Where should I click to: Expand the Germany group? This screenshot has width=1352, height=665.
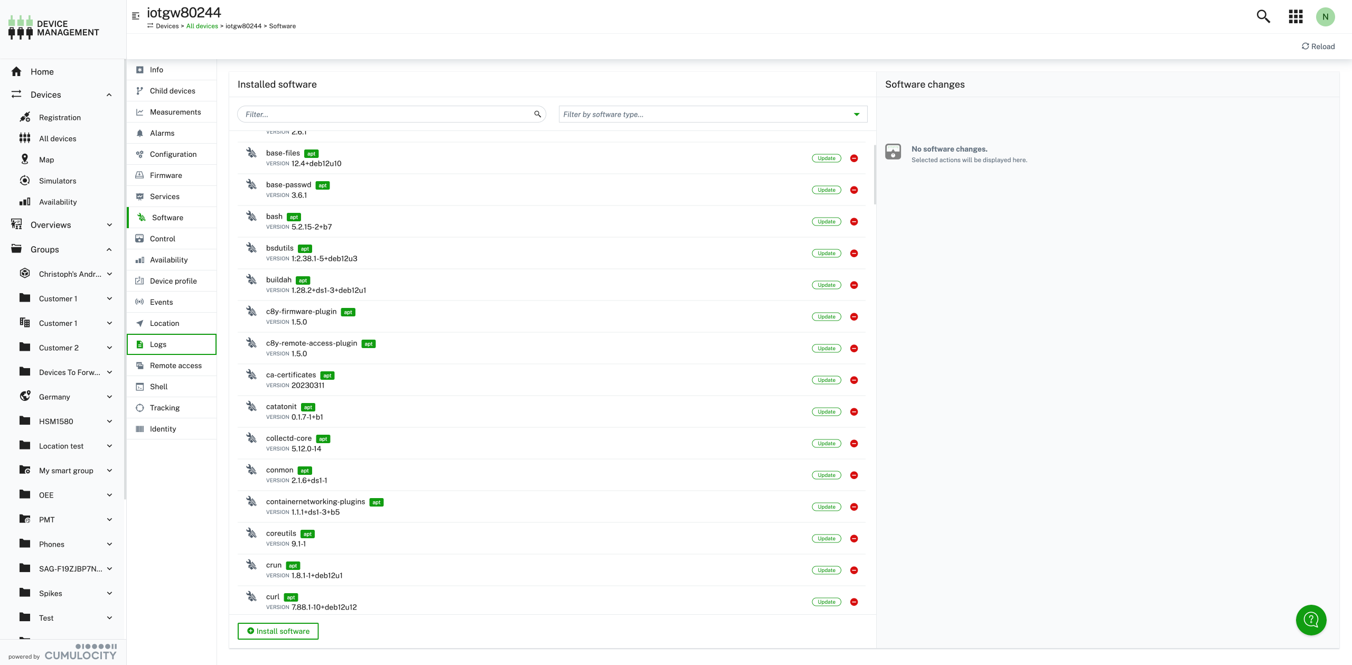109,397
